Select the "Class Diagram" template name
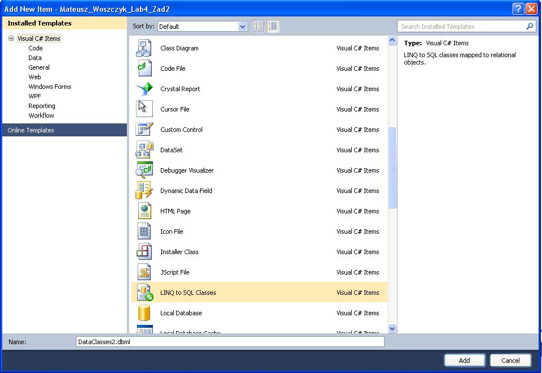 coord(180,48)
